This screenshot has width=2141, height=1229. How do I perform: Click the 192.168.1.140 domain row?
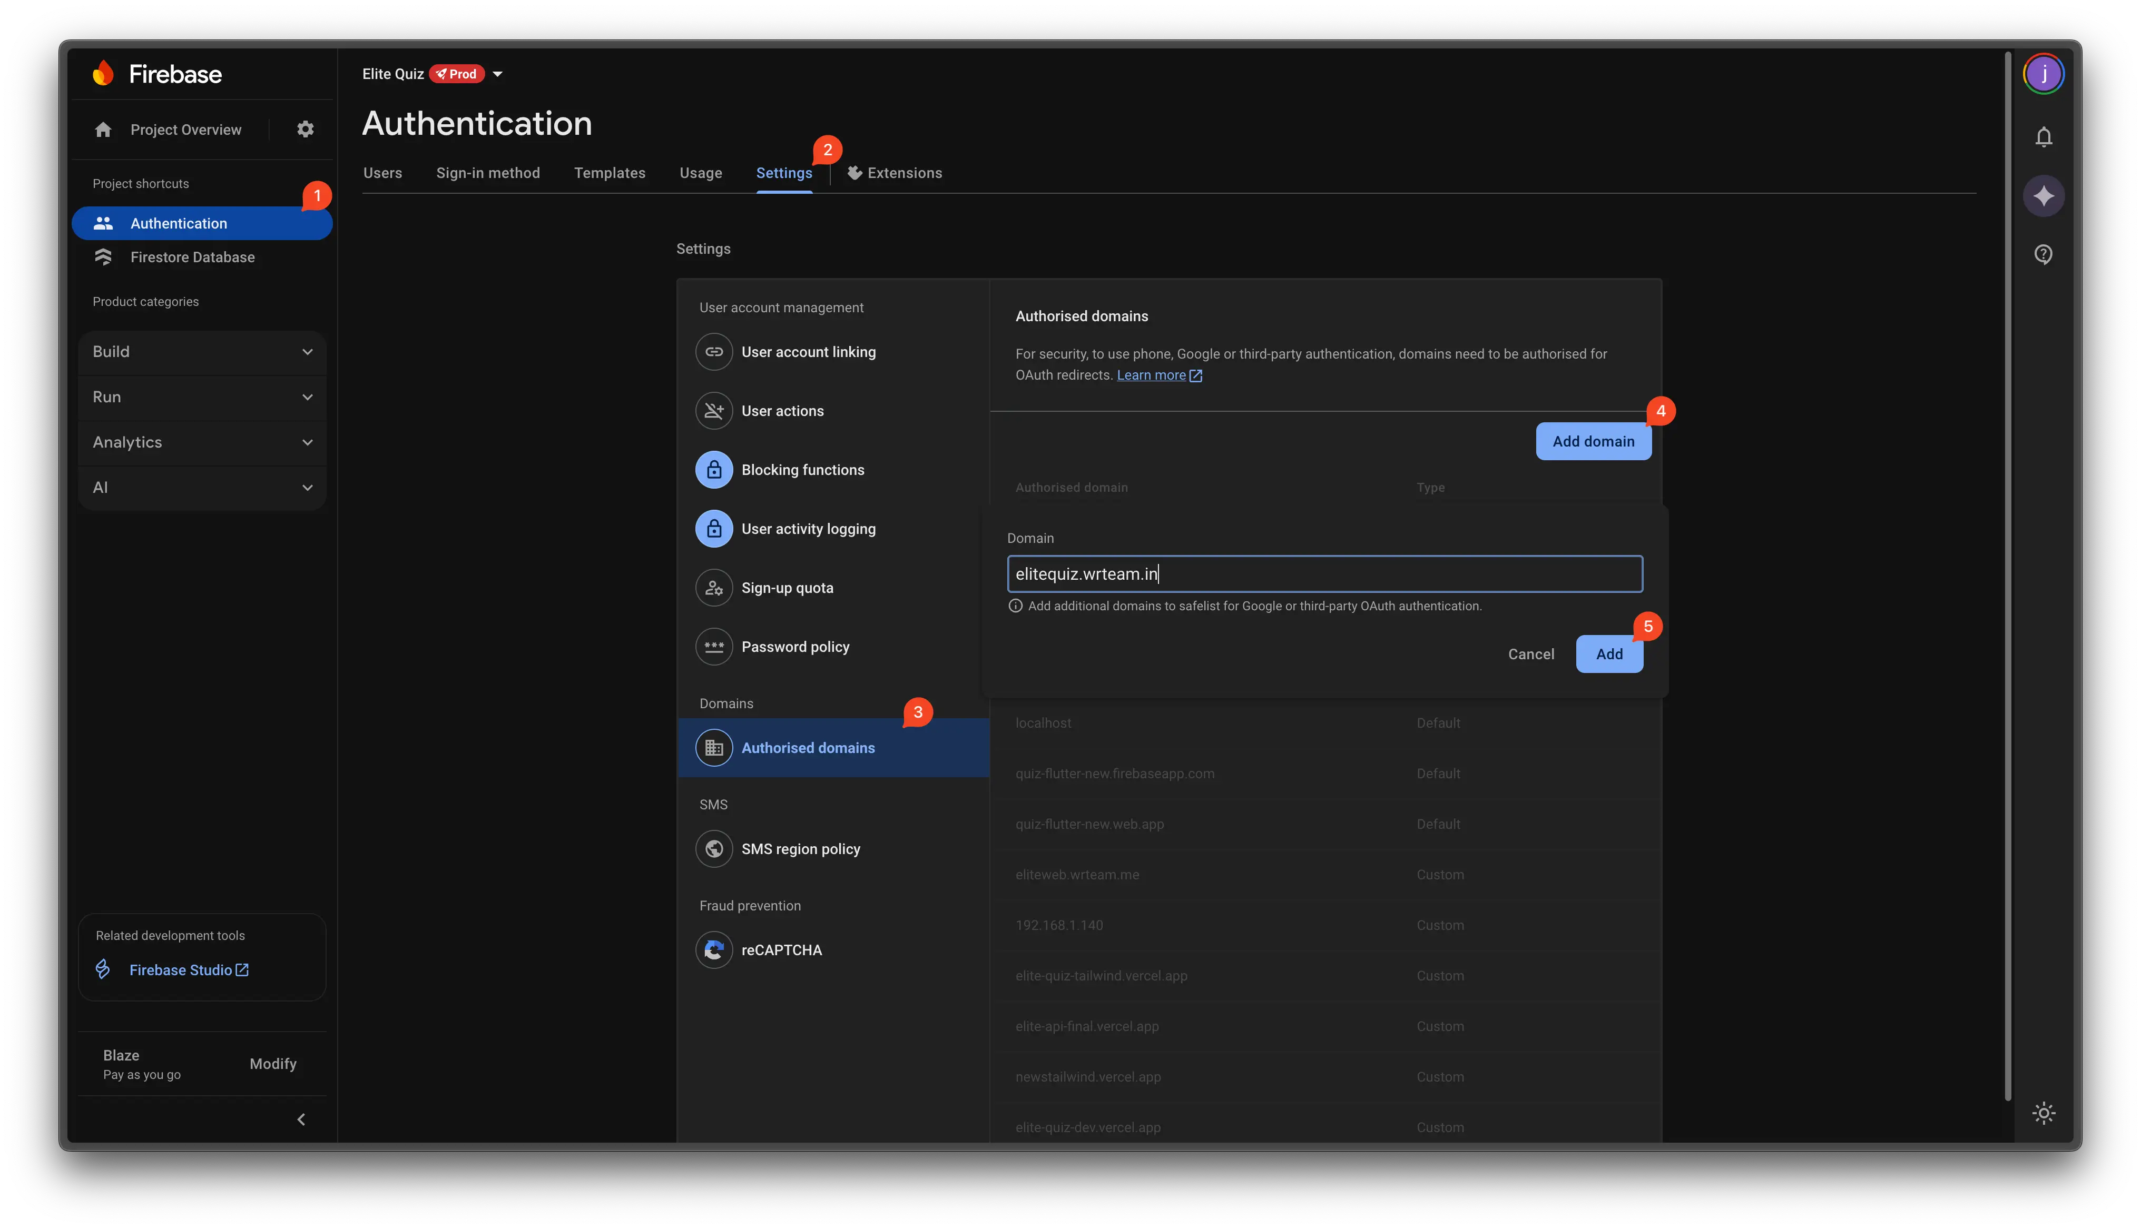tap(1325, 926)
